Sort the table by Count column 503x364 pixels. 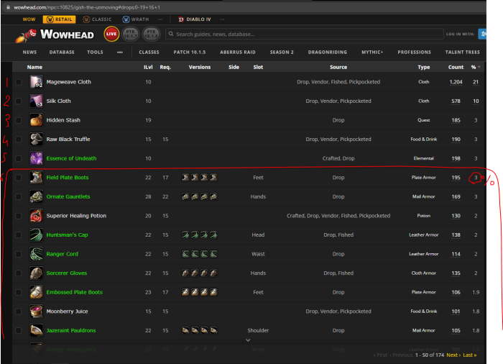tap(456, 67)
